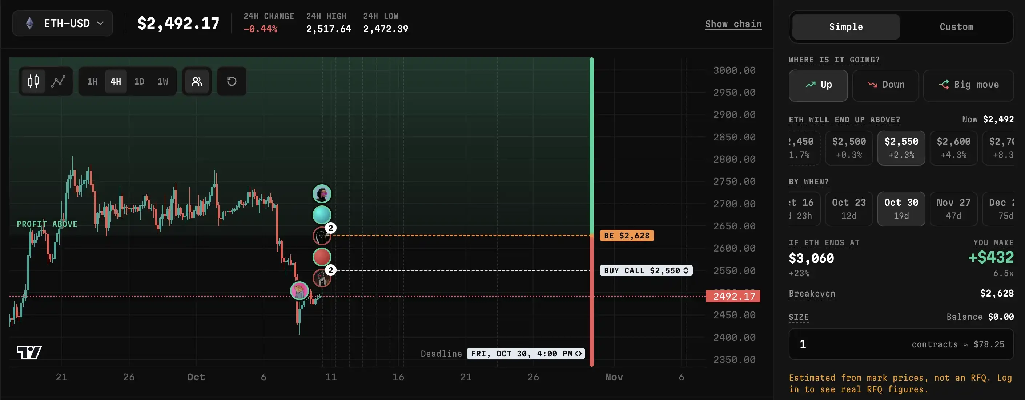1025x400 pixels.
Task: Choose the Up direction
Action: pos(818,85)
